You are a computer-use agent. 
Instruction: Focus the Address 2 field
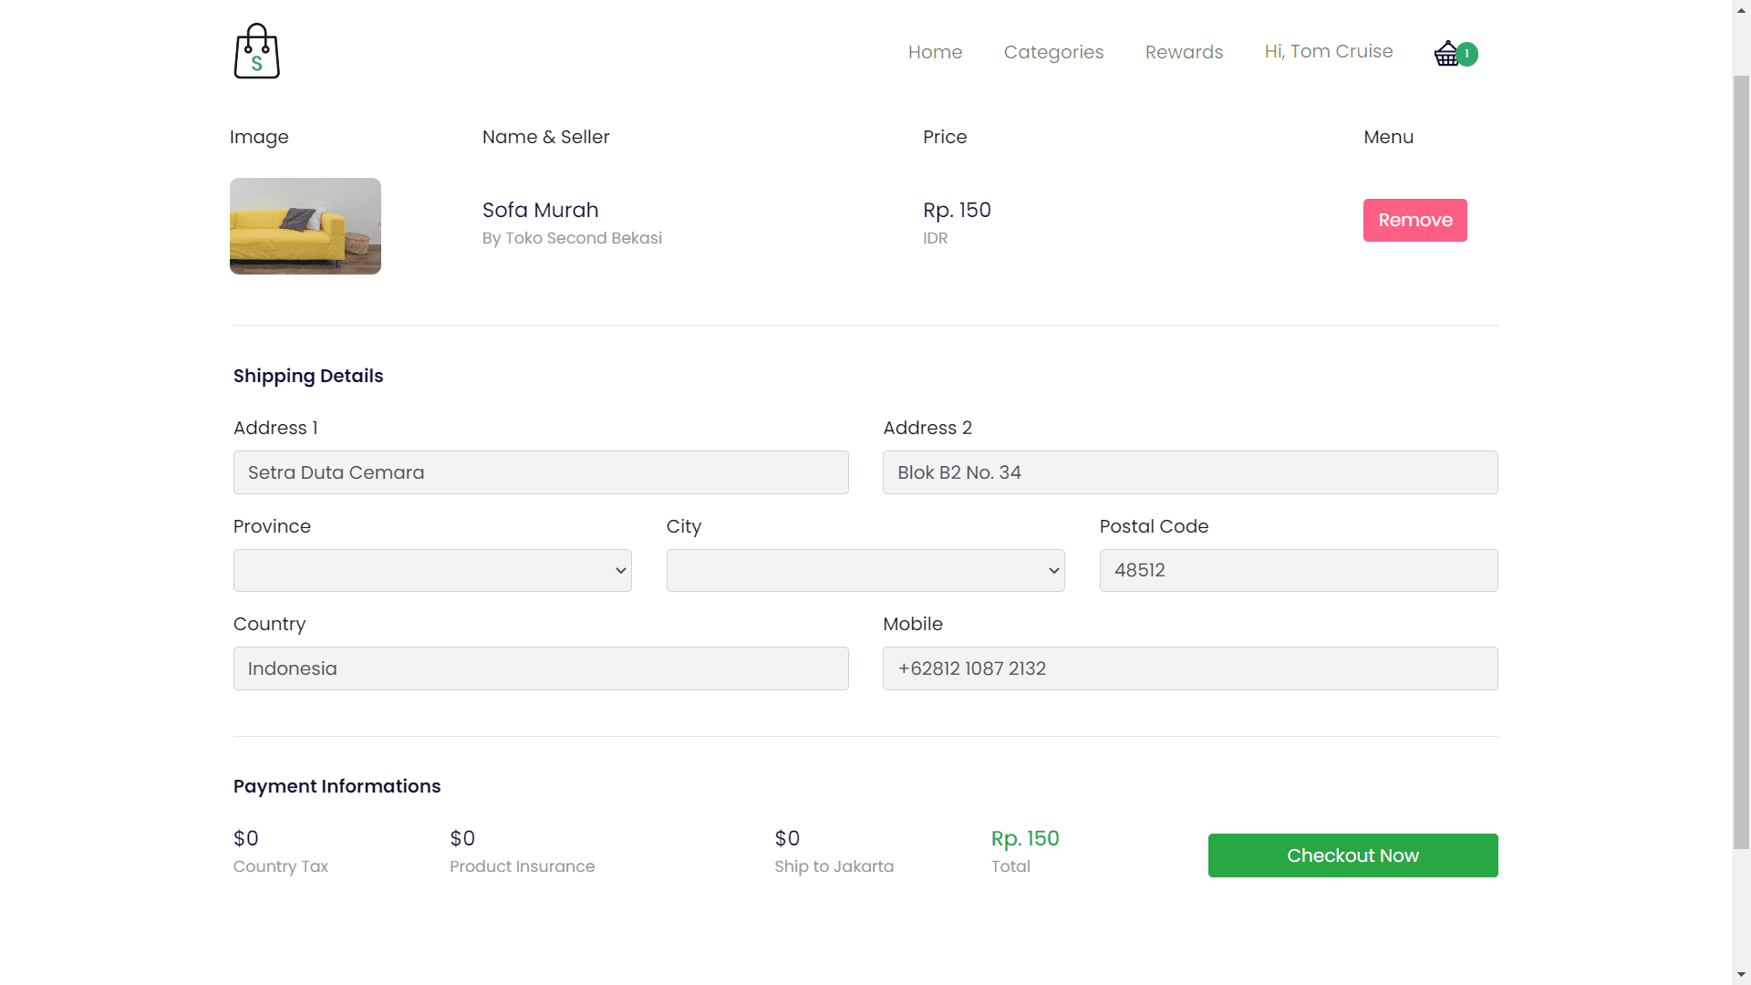[x=1189, y=472]
